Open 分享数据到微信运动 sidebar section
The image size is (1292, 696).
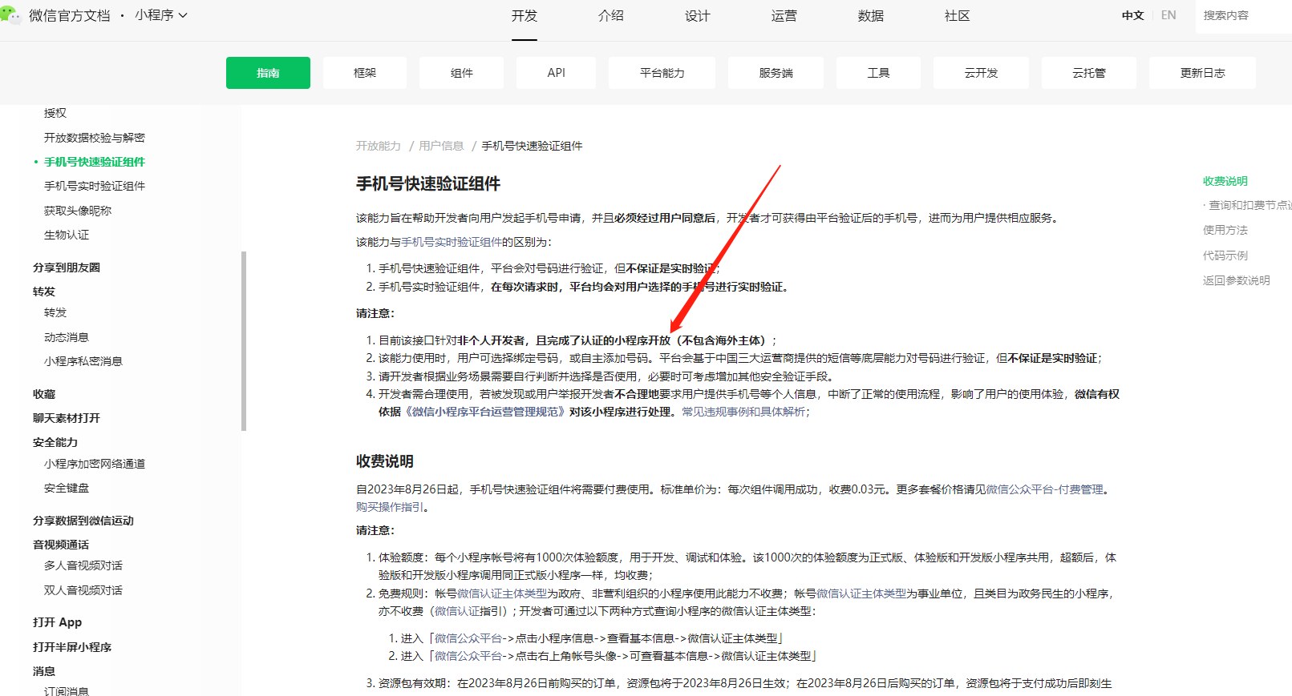coord(83,521)
